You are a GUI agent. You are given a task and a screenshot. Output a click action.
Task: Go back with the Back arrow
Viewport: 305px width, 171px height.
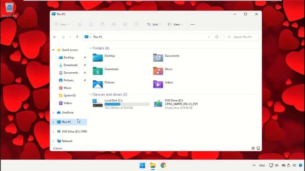click(x=55, y=37)
